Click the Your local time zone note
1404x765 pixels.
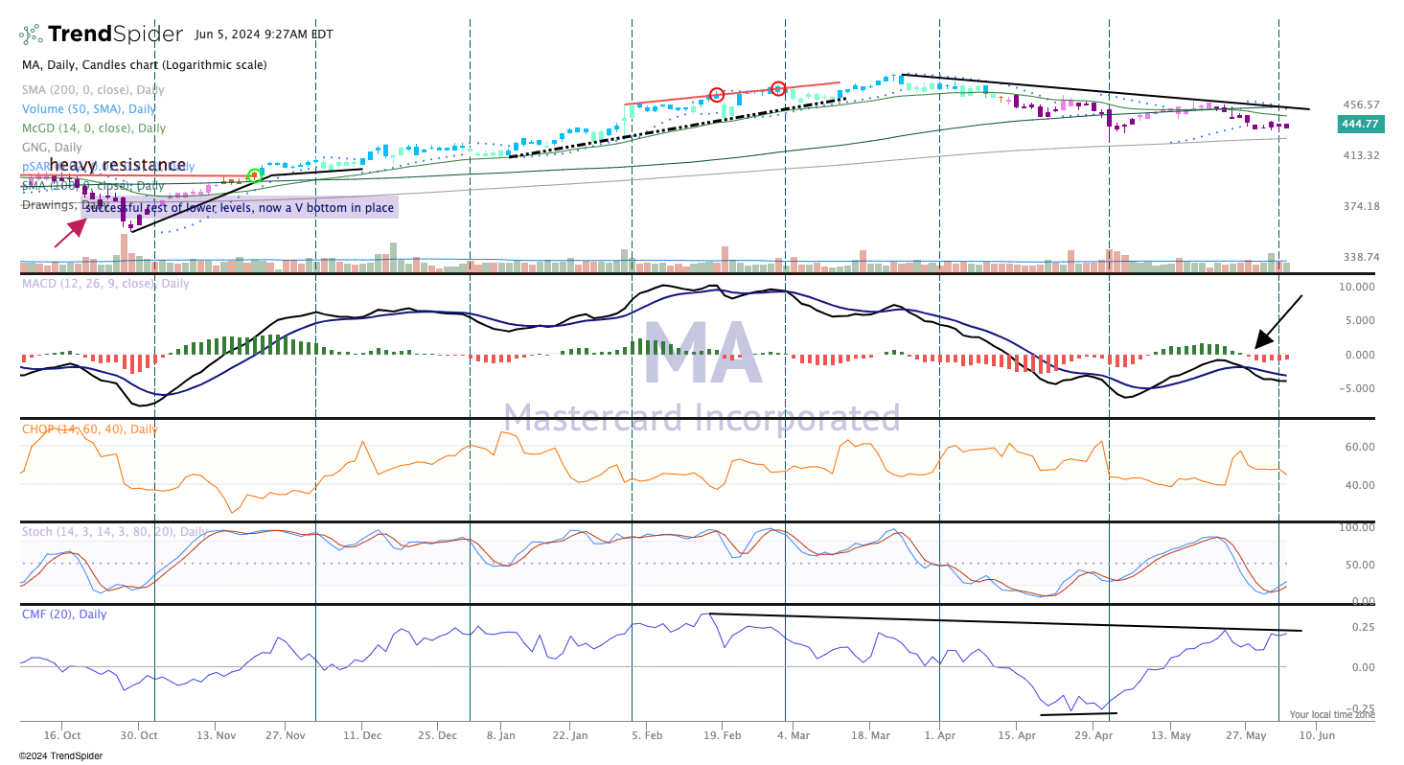point(1332,715)
